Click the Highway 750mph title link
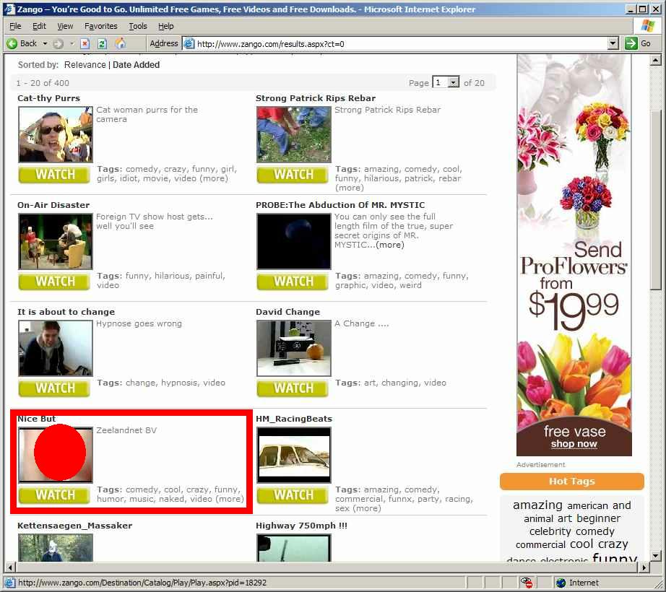Viewport: 666px width, 592px height. tap(301, 526)
